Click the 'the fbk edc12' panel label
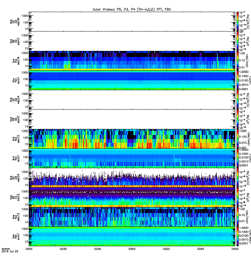Viewport: 251px width, 268px height. [x=16, y=217]
